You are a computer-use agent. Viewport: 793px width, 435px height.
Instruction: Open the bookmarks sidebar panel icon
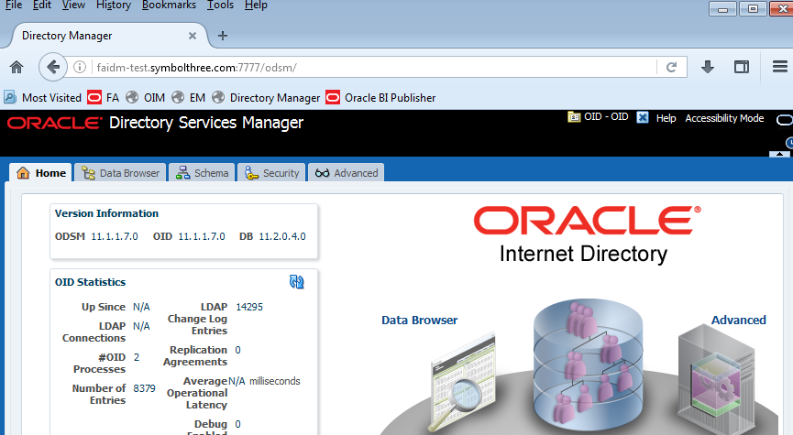click(x=742, y=67)
